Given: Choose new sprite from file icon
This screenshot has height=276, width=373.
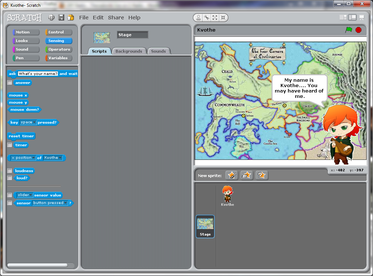Looking at the screenshot, I should click(x=246, y=175).
